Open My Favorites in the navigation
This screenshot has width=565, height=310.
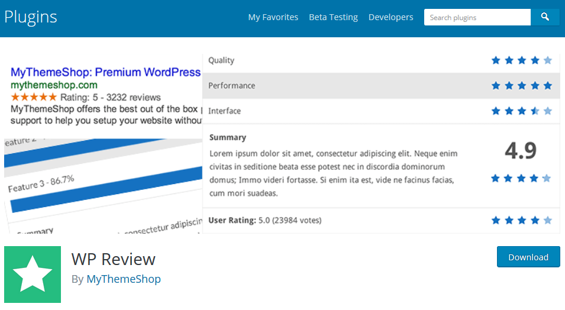pyautogui.click(x=273, y=17)
